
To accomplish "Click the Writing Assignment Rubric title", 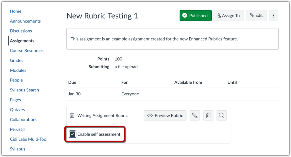I will click(x=102, y=115).
